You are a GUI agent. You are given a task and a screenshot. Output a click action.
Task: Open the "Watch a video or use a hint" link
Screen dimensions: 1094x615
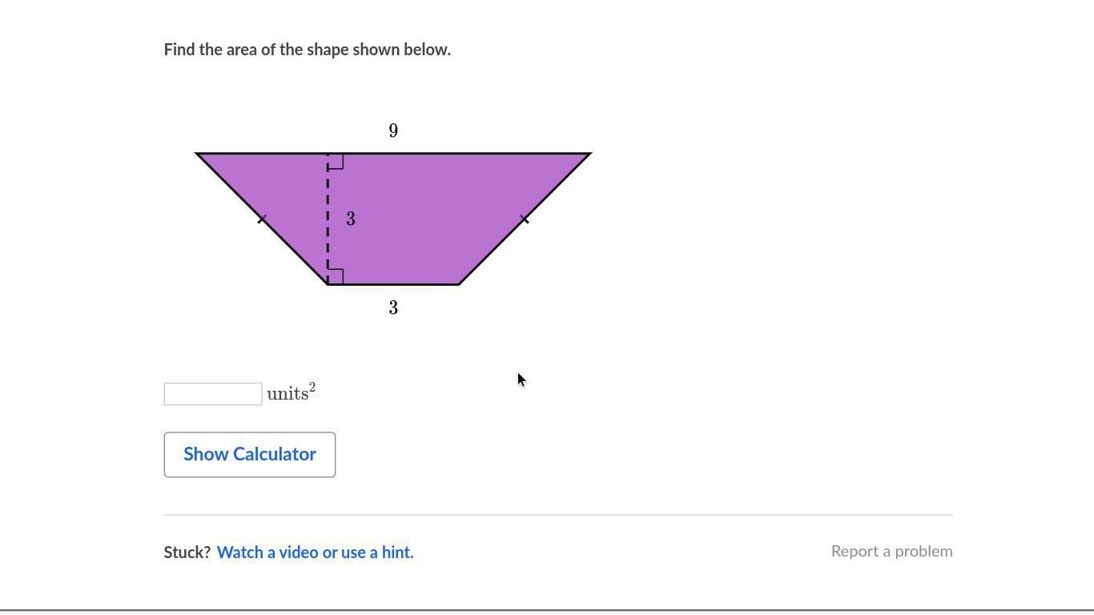click(x=315, y=552)
